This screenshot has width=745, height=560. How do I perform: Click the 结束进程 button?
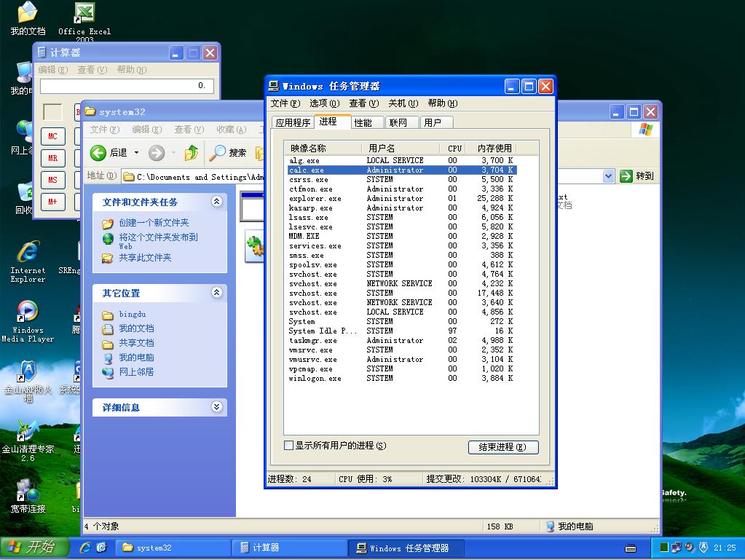pos(502,447)
